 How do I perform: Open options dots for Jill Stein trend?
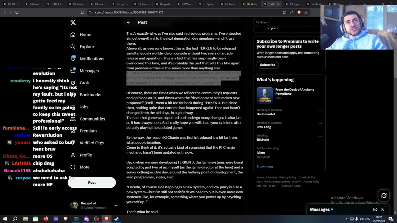[x=320, y=136]
